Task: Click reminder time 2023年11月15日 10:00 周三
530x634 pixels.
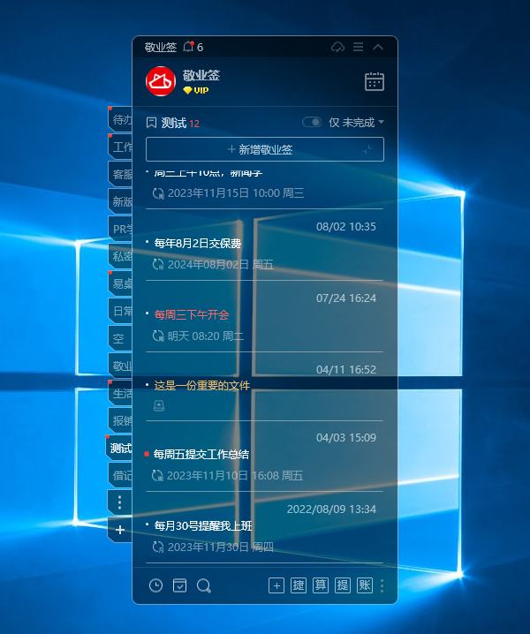Action: (236, 193)
